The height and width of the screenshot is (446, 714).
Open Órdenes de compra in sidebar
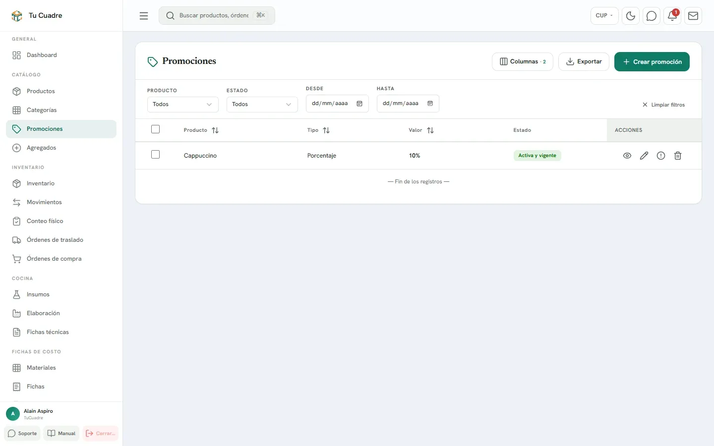(x=61, y=259)
